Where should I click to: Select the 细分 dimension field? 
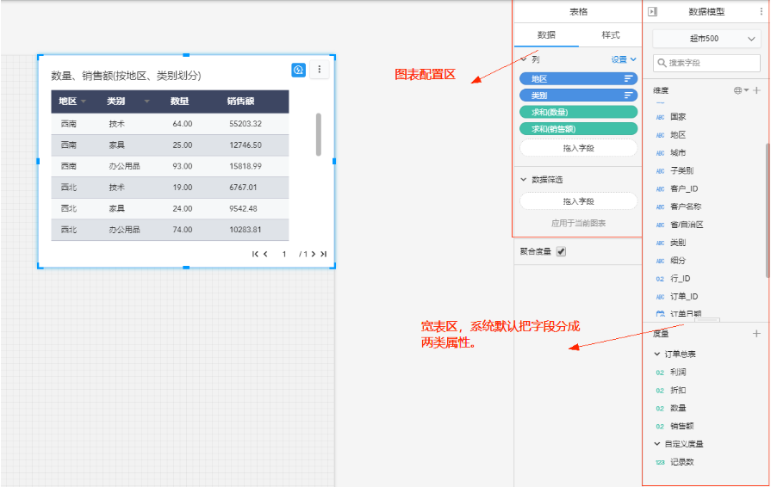tap(678, 261)
